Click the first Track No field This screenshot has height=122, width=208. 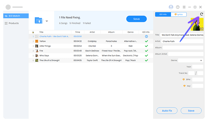coord(191,73)
